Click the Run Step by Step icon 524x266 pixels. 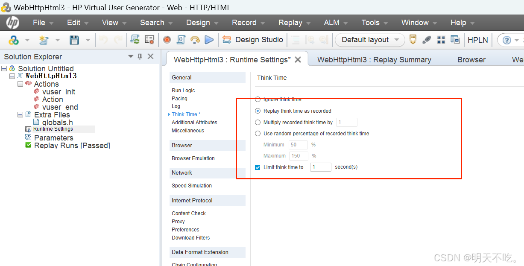pyautogui.click(x=195, y=40)
